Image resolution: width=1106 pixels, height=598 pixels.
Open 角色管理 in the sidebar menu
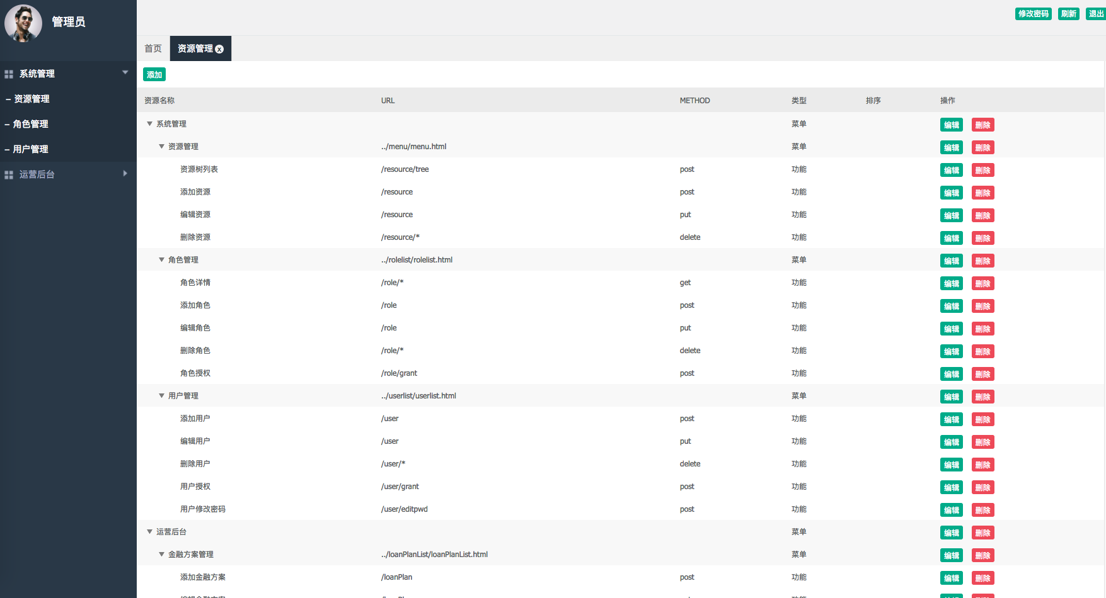pos(30,124)
